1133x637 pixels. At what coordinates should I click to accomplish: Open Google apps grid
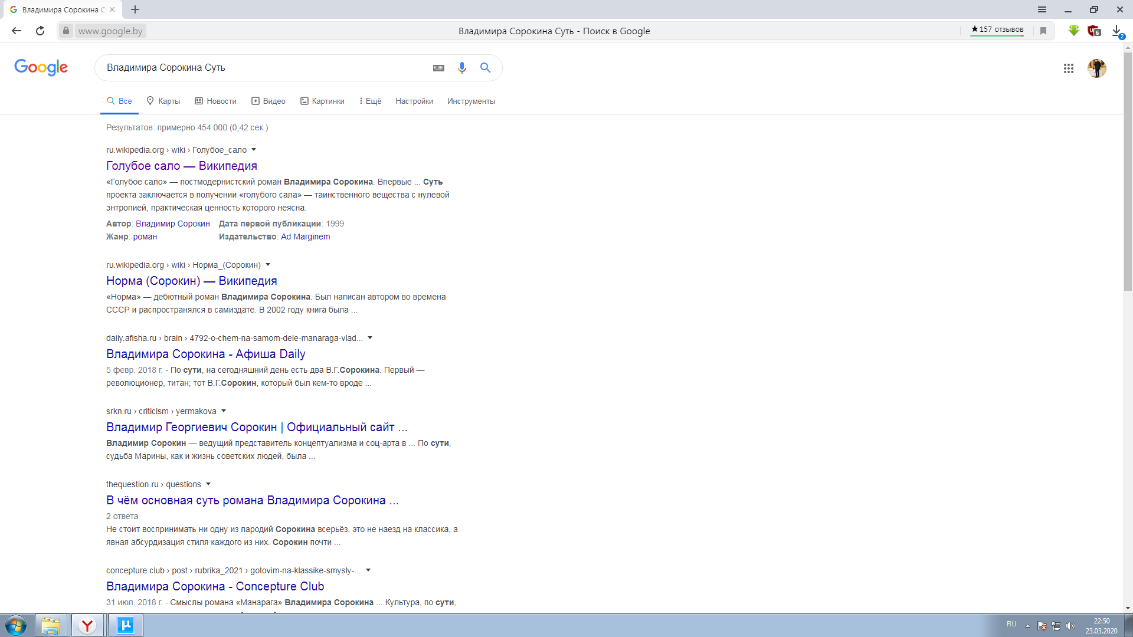pos(1069,68)
